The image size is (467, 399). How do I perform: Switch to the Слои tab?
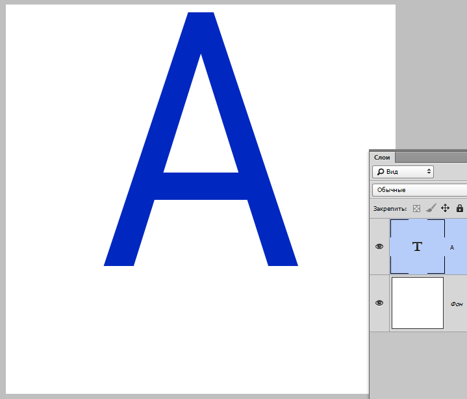(x=382, y=158)
